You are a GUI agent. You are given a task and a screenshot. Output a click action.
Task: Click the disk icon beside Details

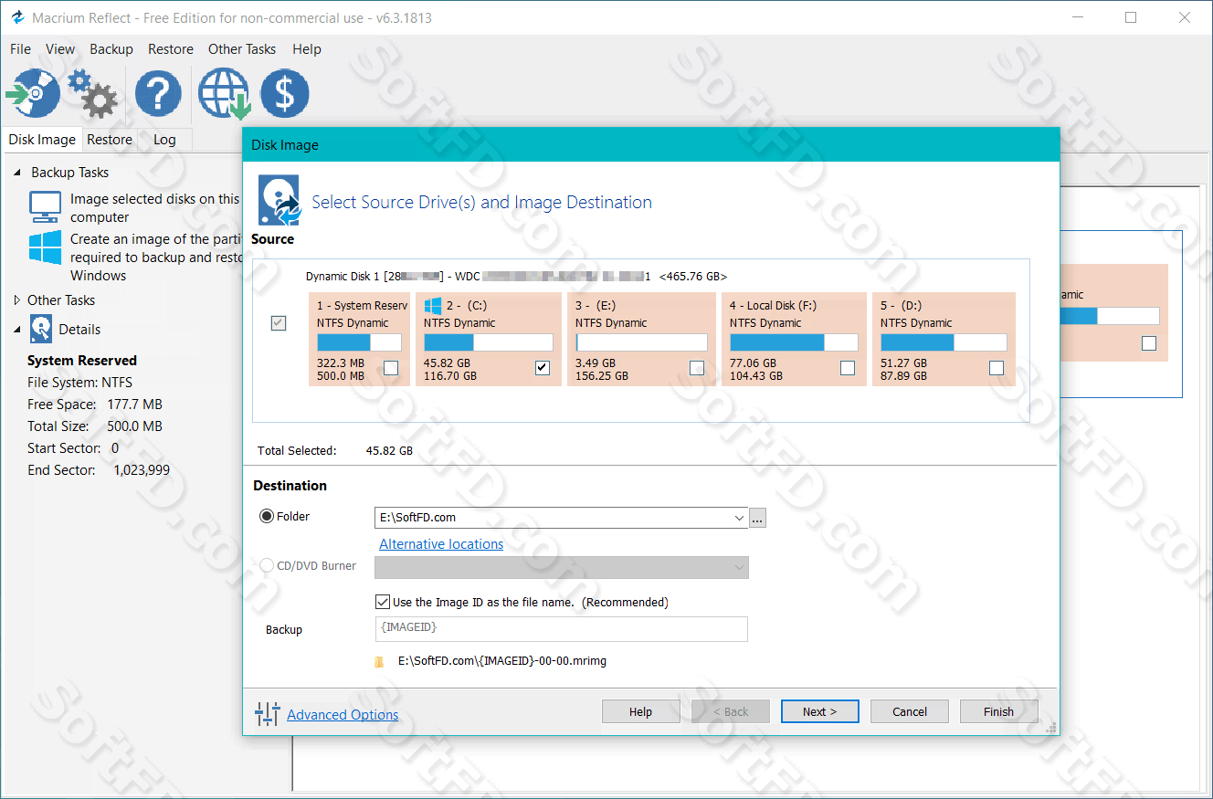point(41,329)
